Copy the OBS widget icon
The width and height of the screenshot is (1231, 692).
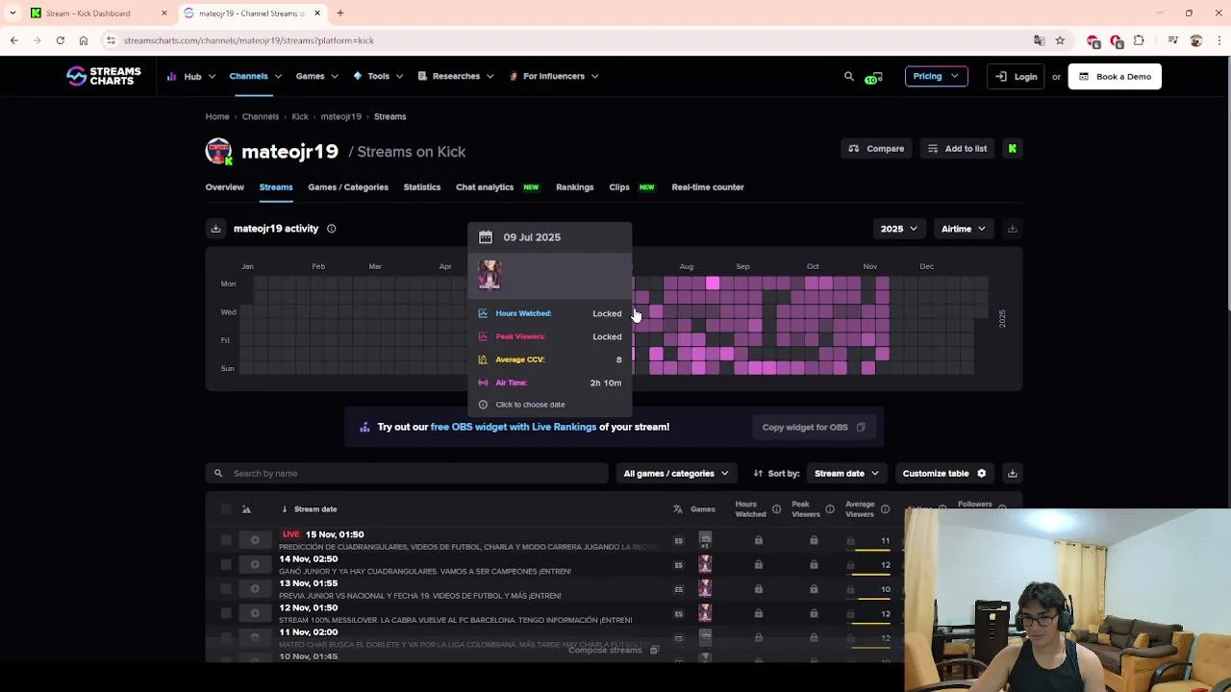click(x=861, y=427)
